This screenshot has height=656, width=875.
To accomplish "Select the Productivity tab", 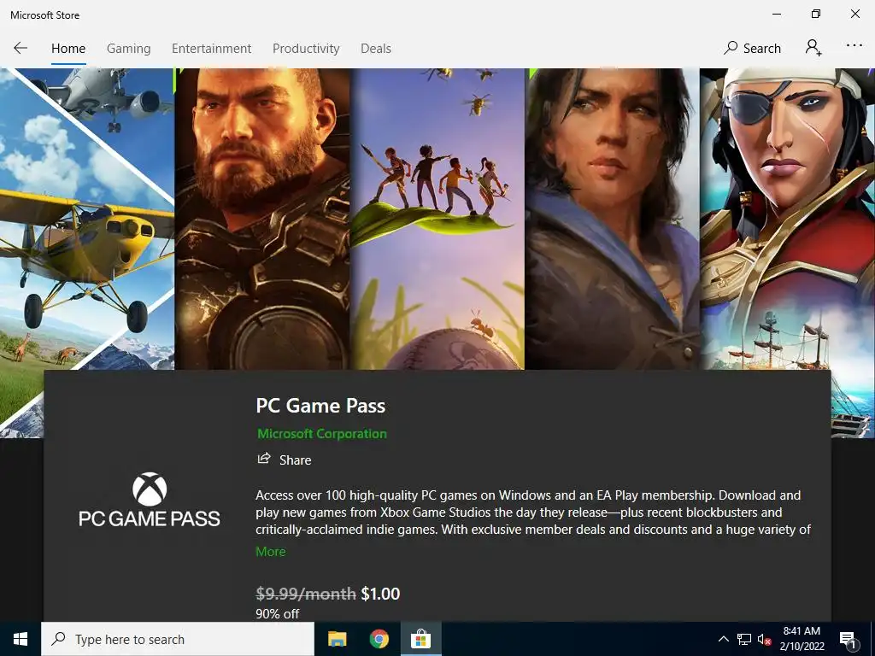I will click(306, 49).
